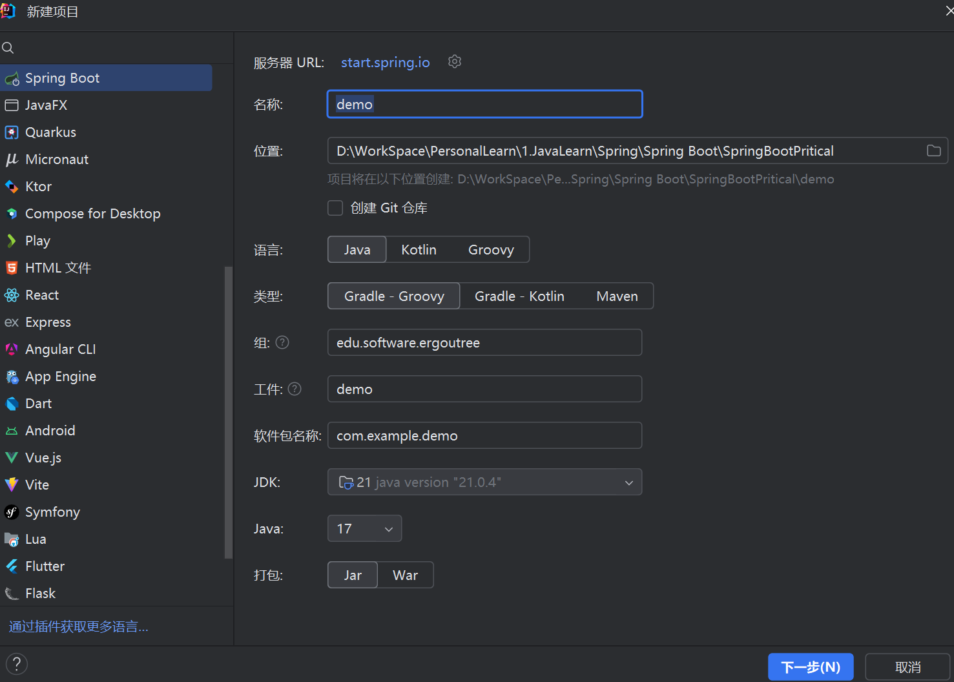Select the App Engine row

click(106, 377)
